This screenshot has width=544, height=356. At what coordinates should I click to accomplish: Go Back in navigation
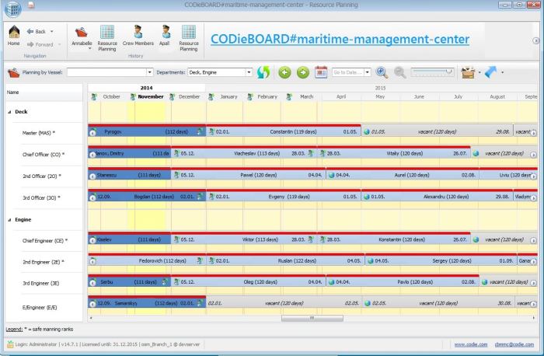coord(37,32)
